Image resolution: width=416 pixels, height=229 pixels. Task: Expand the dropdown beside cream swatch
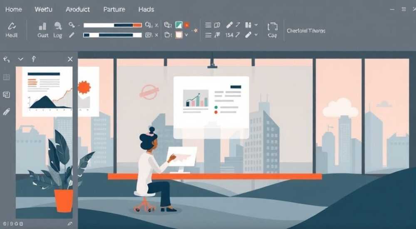point(186,35)
